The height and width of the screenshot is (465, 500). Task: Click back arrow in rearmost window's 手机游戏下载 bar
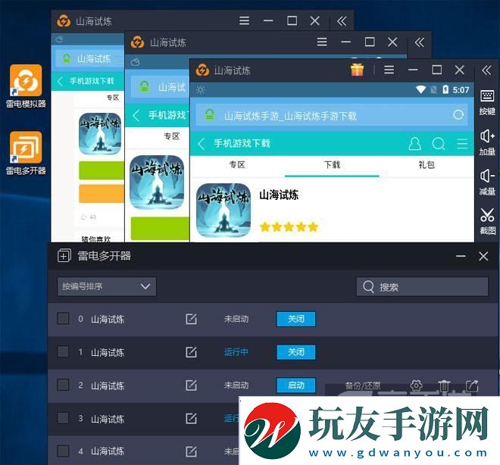[60, 81]
